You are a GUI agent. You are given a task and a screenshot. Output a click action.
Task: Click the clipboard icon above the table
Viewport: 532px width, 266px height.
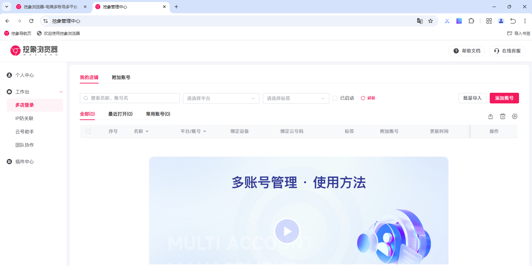click(490, 116)
